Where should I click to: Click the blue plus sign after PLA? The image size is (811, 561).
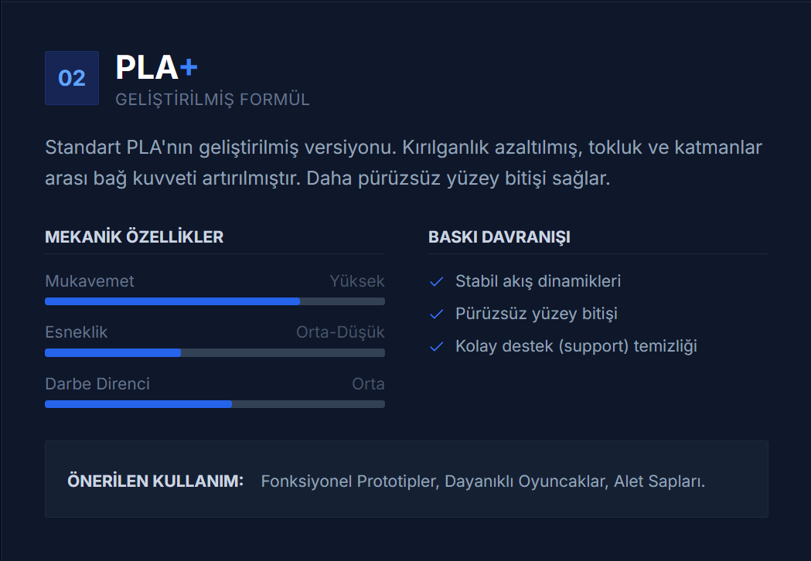coord(189,68)
